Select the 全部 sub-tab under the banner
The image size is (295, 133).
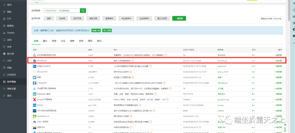(36, 41)
